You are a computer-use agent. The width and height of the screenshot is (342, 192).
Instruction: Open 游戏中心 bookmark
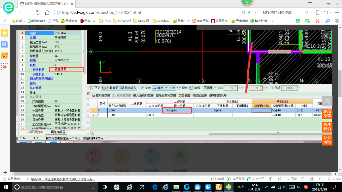click(88, 21)
